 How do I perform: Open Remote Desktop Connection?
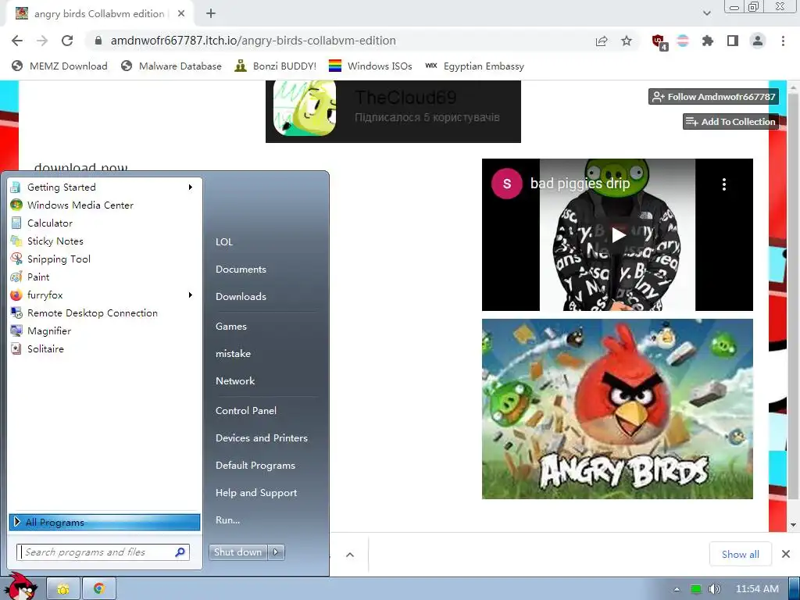point(105,312)
